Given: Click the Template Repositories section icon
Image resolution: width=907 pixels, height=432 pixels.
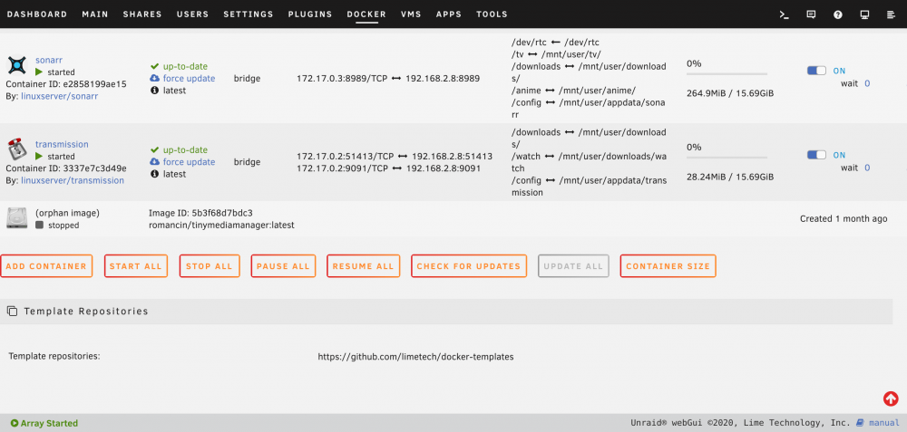Looking at the screenshot, I should pos(12,312).
